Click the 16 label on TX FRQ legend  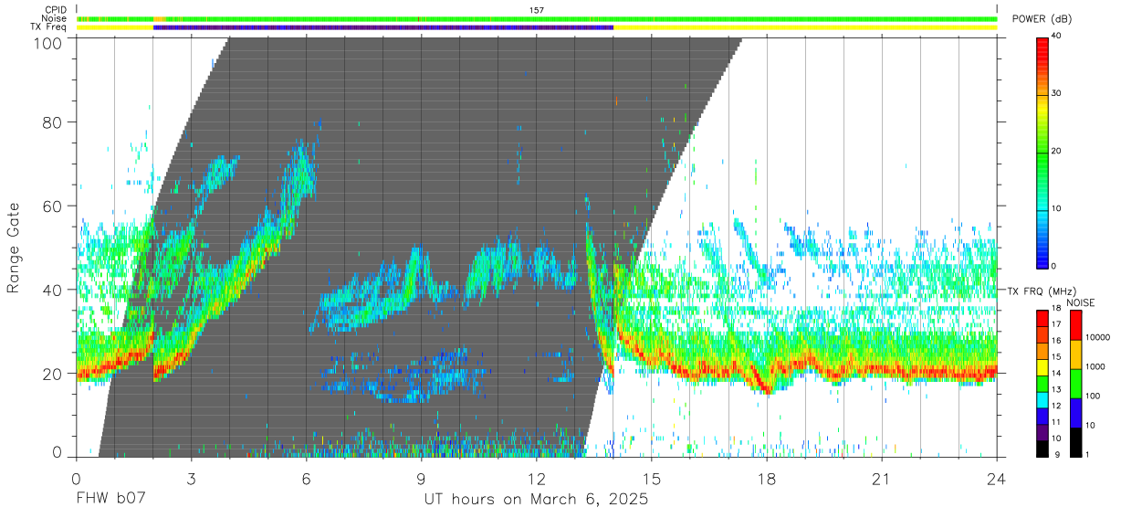click(1057, 341)
